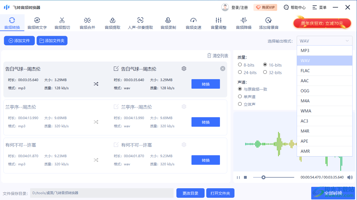The width and height of the screenshot is (357, 200).
Task: Select the 人声-伴奏提取 vocal extraction tool
Action: [140, 23]
